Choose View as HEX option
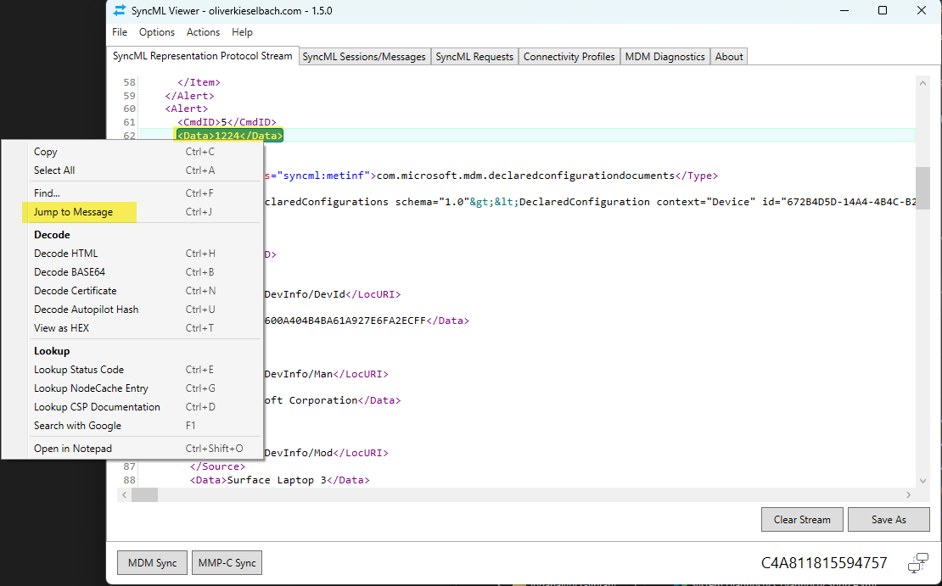Screen dimensions: 942x586 pyautogui.click(x=132, y=328)
